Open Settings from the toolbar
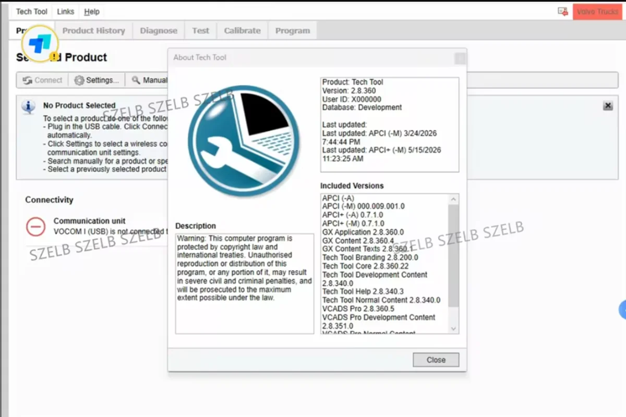The image size is (626, 417). click(97, 80)
